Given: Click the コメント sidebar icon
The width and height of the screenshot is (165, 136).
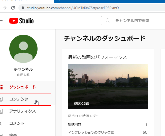Looking at the screenshot, I should pos(1,123).
